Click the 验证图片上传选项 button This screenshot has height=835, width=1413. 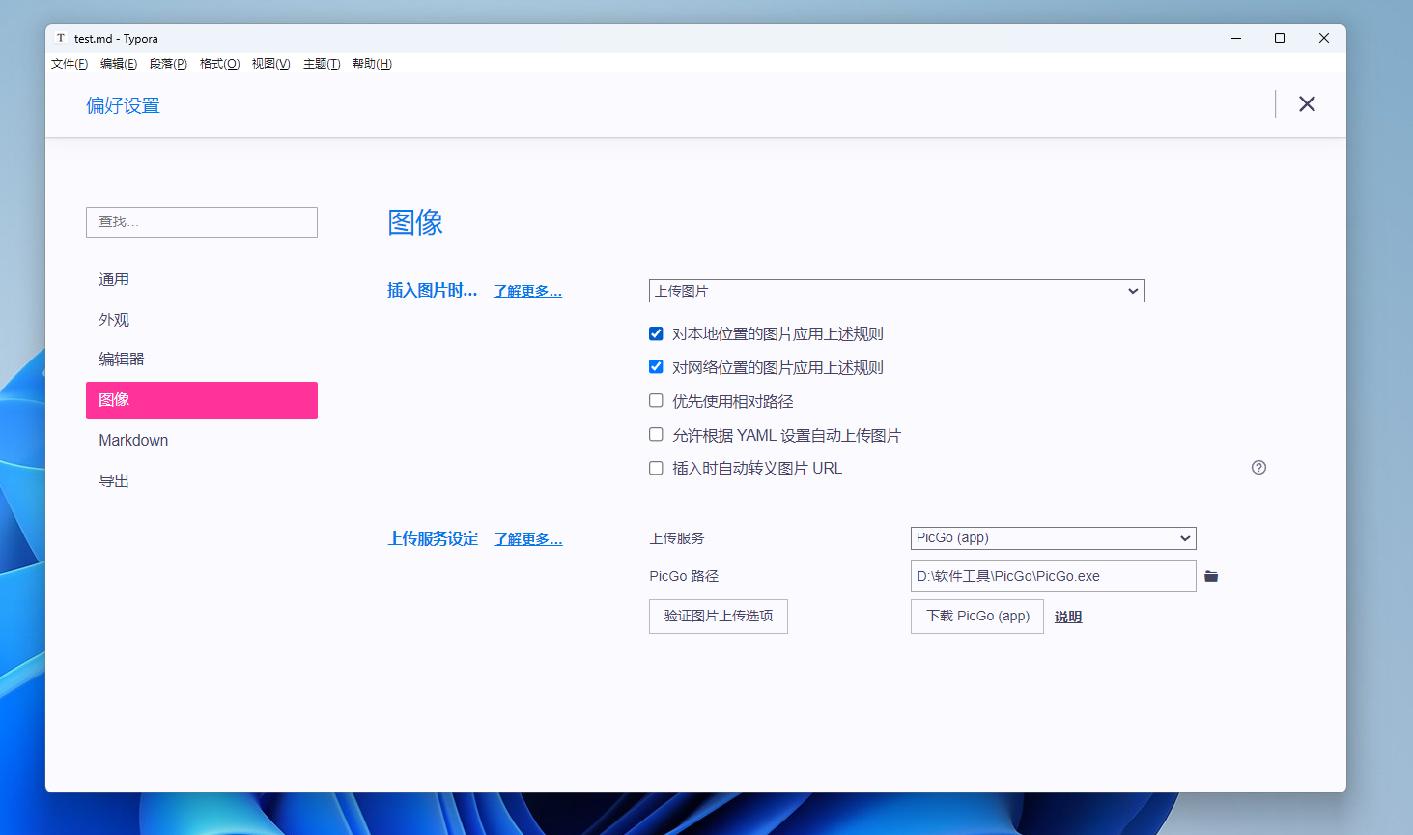(719, 617)
